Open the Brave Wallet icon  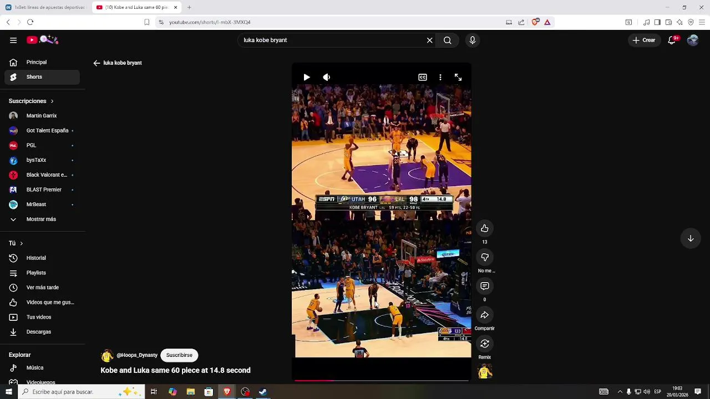pyautogui.click(x=668, y=22)
